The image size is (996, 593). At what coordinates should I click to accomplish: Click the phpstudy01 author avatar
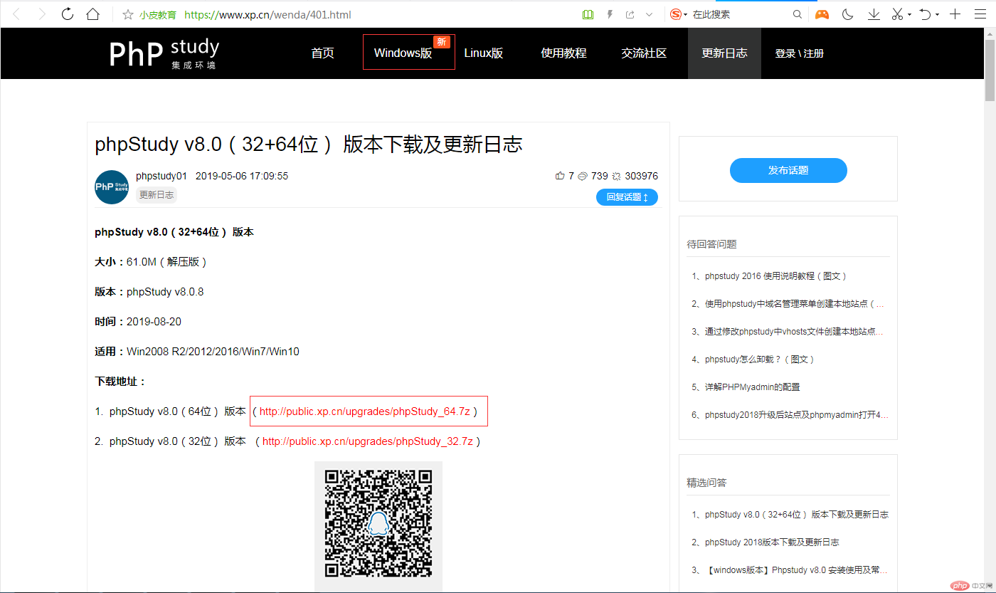coord(112,187)
